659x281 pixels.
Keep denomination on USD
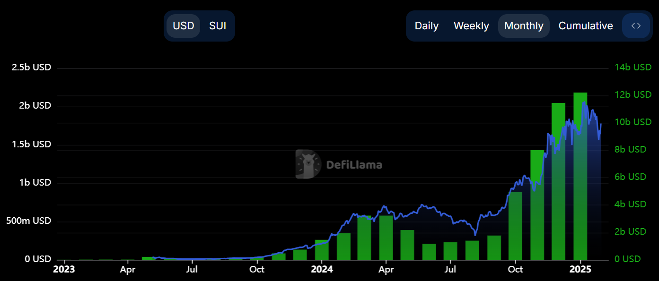[183, 26]
